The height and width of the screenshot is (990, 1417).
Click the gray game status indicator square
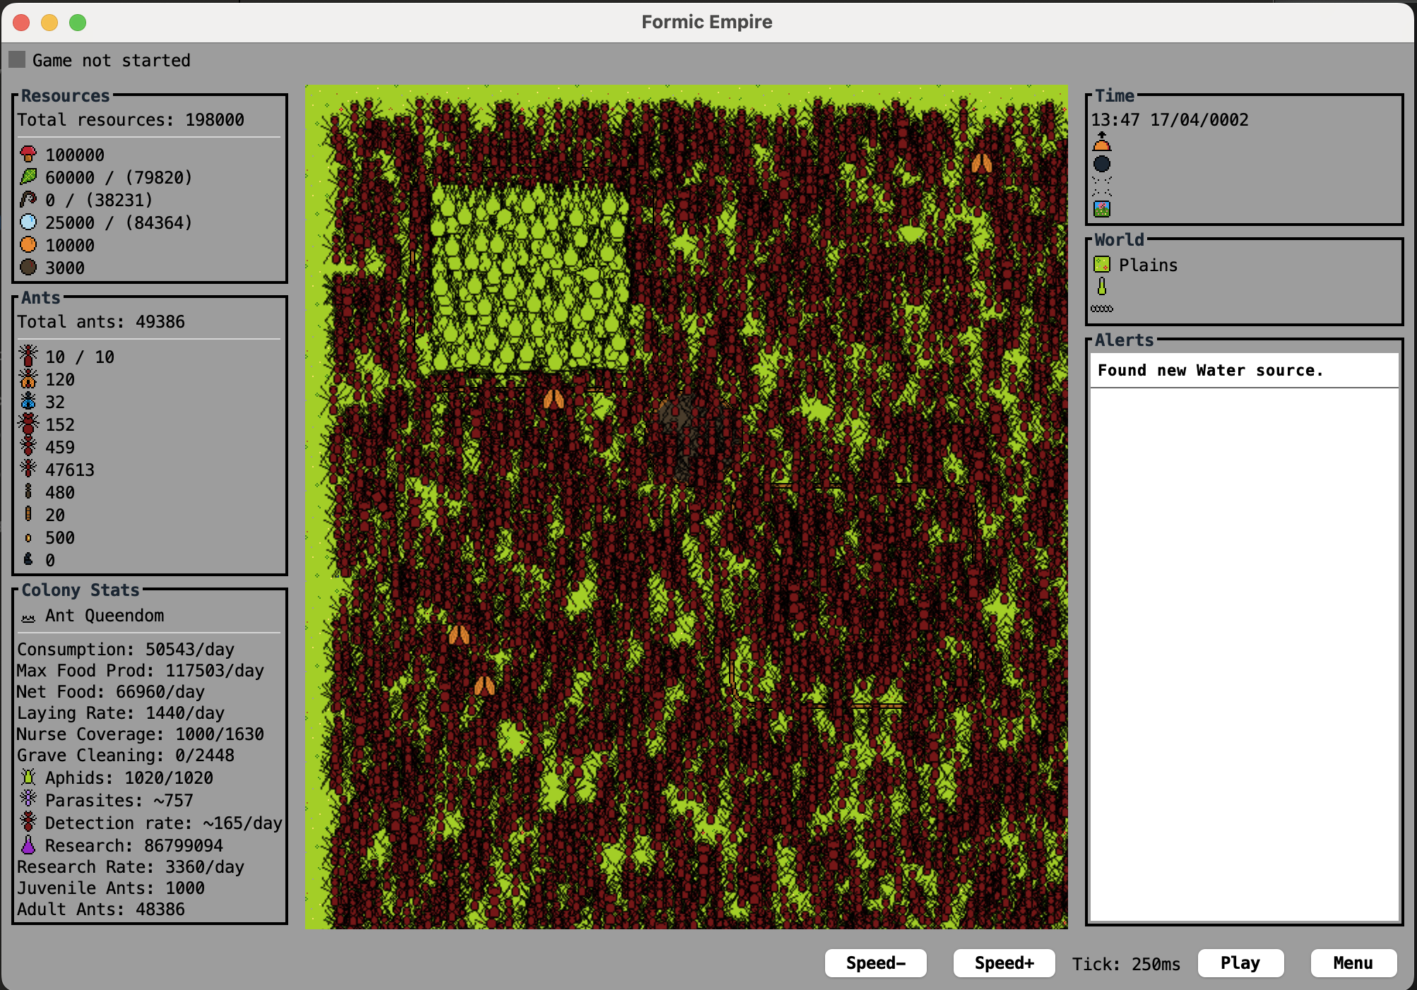click(x=17, y=59)
